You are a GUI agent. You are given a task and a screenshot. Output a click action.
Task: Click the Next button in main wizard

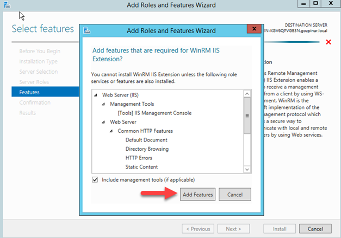pyautogui.click(x=233, y=229)
